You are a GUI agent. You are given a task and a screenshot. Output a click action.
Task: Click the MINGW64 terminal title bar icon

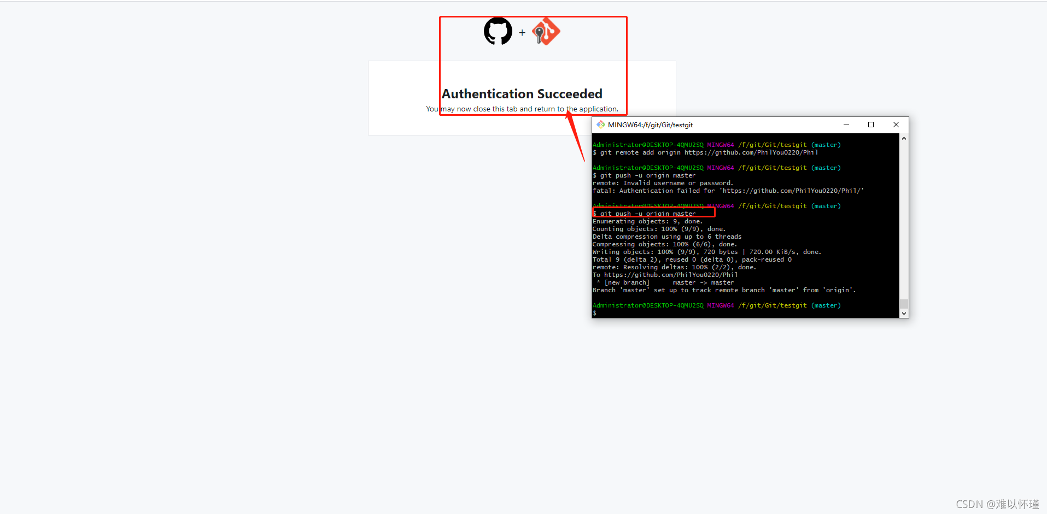coord(601,125)
